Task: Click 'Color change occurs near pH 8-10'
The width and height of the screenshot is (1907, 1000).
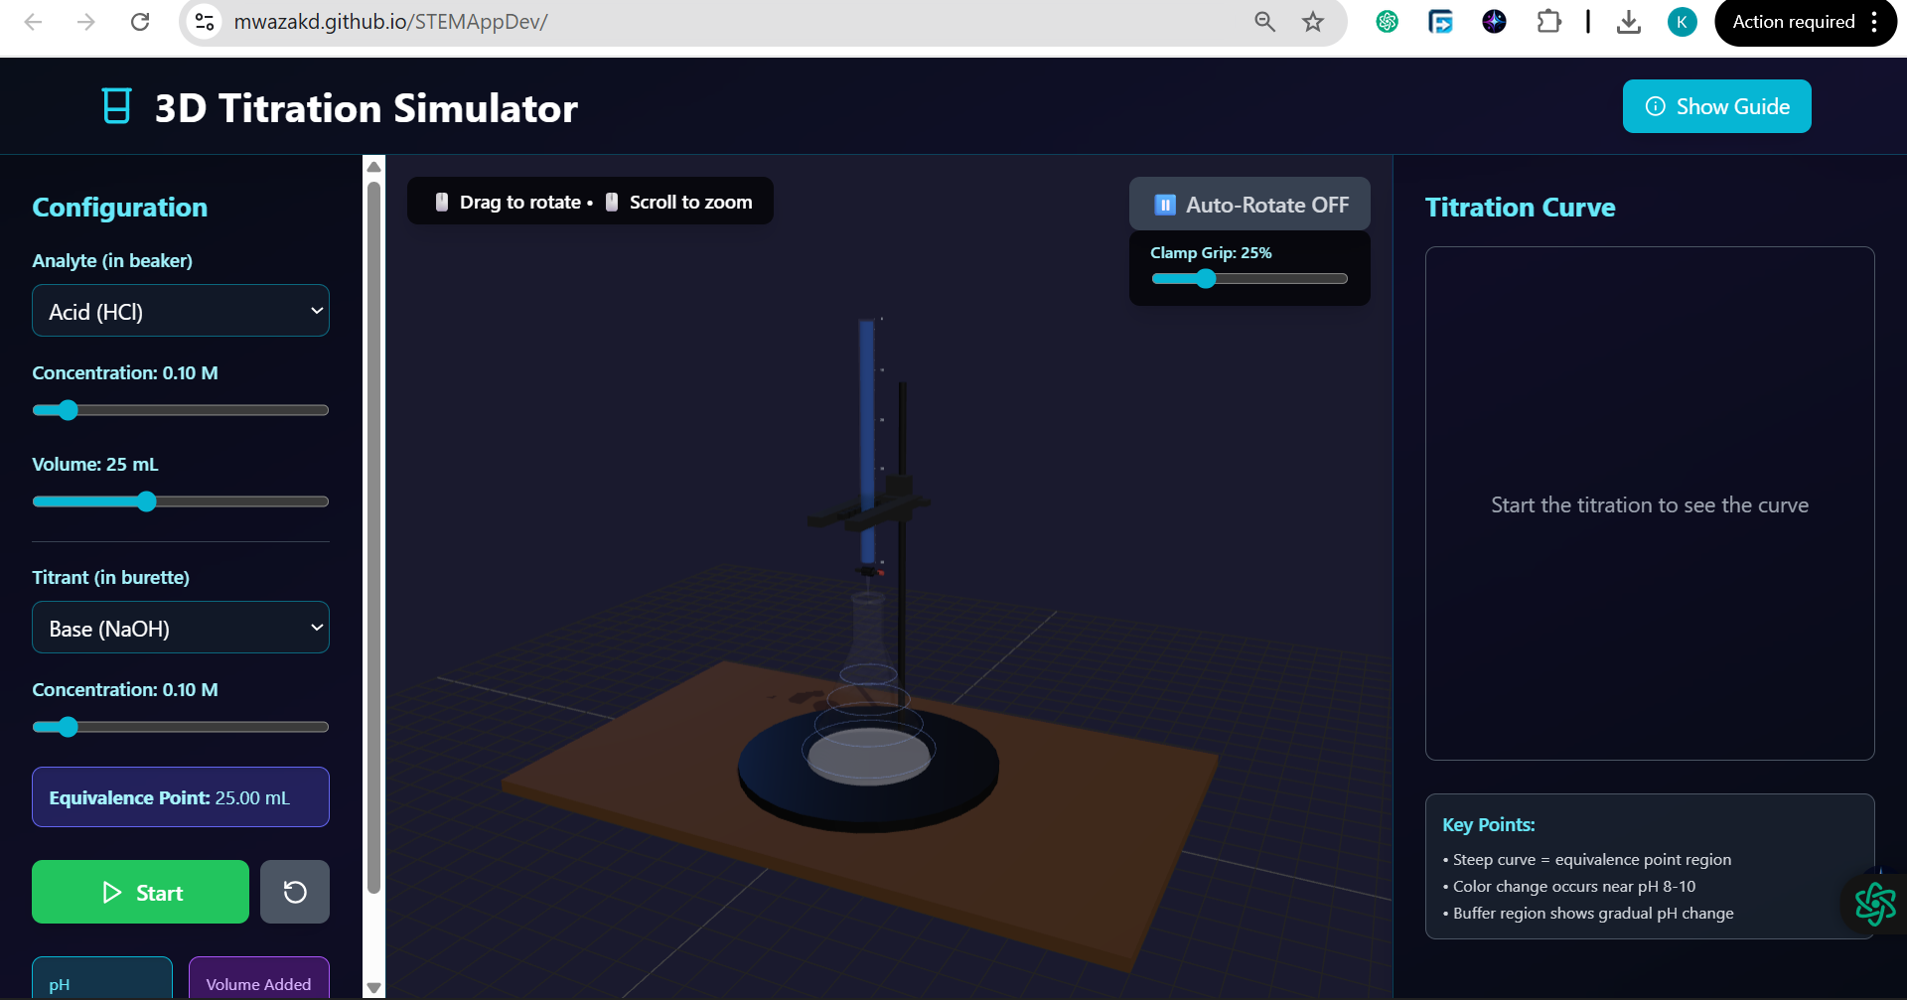Action: click(x=1574, y=886)
